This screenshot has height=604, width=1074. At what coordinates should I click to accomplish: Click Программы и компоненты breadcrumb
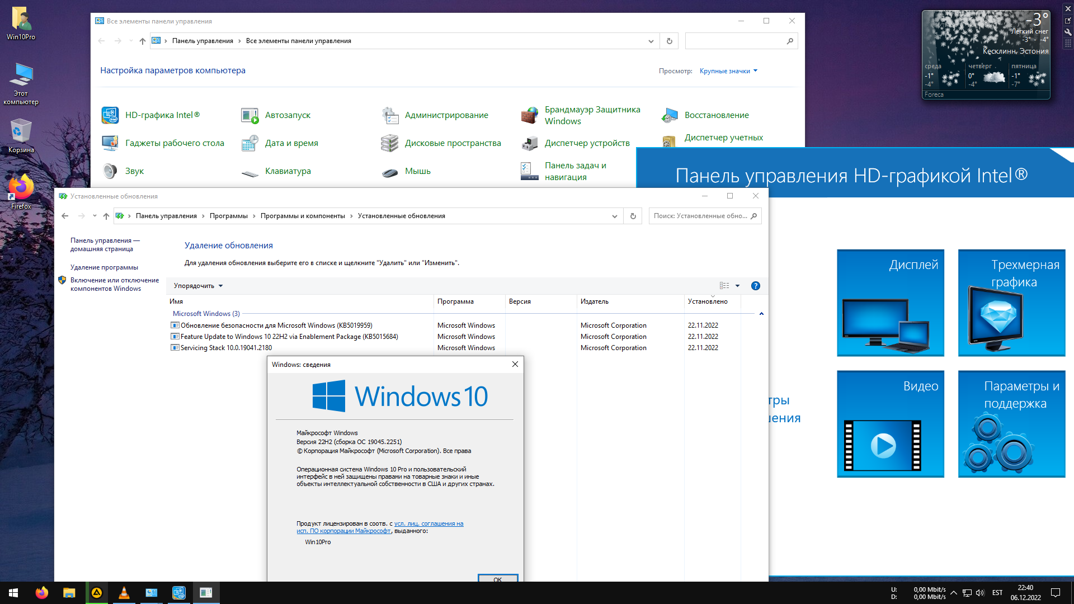pyautogui.click(x=303, y=216)
